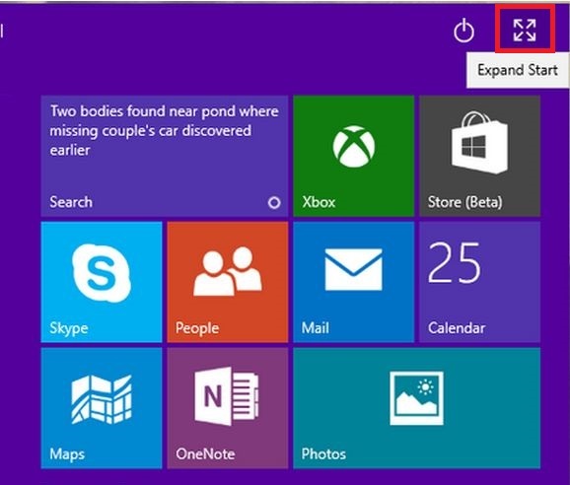Screen dimensions: 570x485
Task: Click the 'Two bodies found near pond' headline
Action: (x=165, y=130)
